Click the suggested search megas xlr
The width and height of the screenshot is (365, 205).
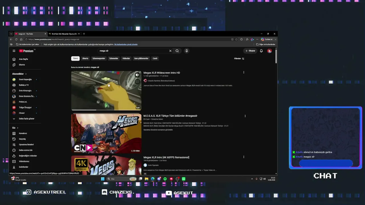click(95, 67)
